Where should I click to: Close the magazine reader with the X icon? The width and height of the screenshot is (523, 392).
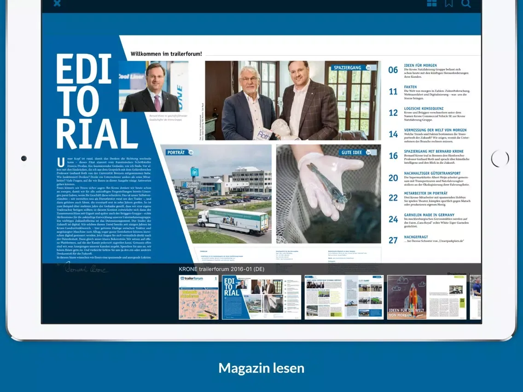click(57, 3)
